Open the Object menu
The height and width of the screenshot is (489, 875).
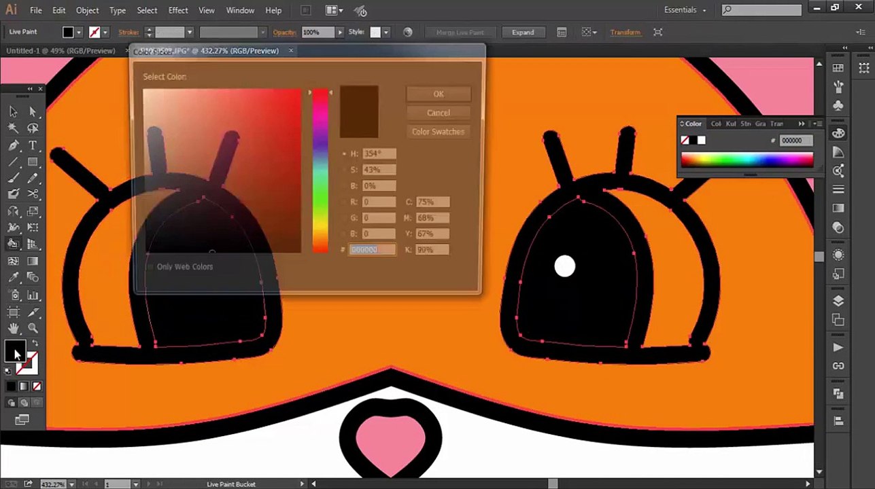point(87,10)
